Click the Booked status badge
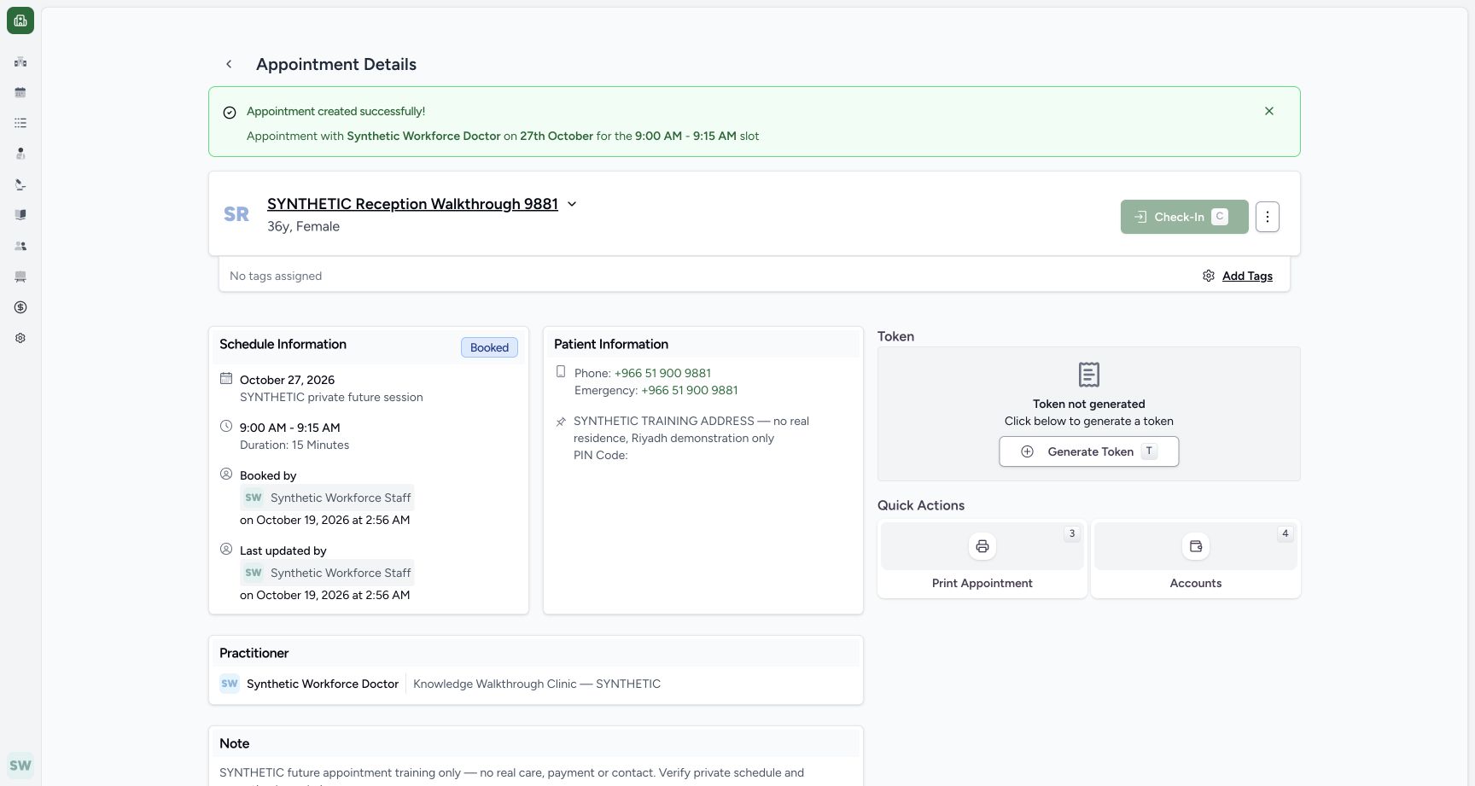 click(489, 347)
